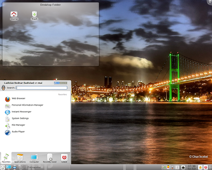Image resolution: width=212 pixels, height=170 pixels.
Task: Open the clock showing 07:38
Action: pos(192,167)
